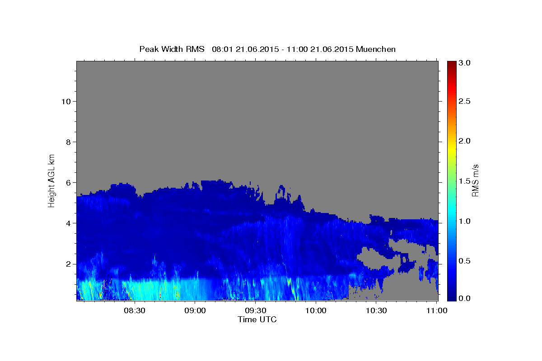Click the 09:00 time tick label
The width and height of the screenshot is (542, 361).
[x=195, y=310]
